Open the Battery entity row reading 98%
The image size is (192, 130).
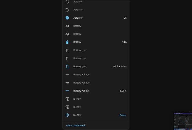[x=96, y=42]
